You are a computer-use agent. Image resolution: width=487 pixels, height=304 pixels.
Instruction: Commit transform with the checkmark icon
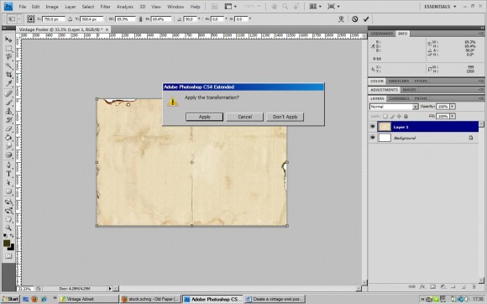(366, 19)
